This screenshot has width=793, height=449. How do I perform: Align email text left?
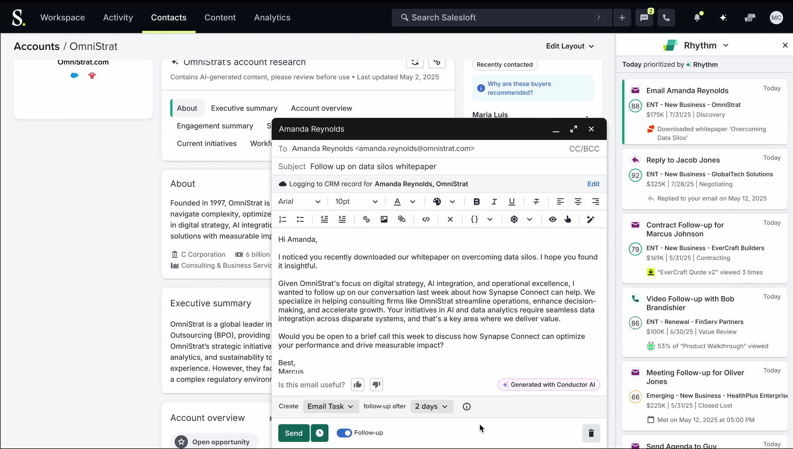pyautogui.click(x=560, y=202)
